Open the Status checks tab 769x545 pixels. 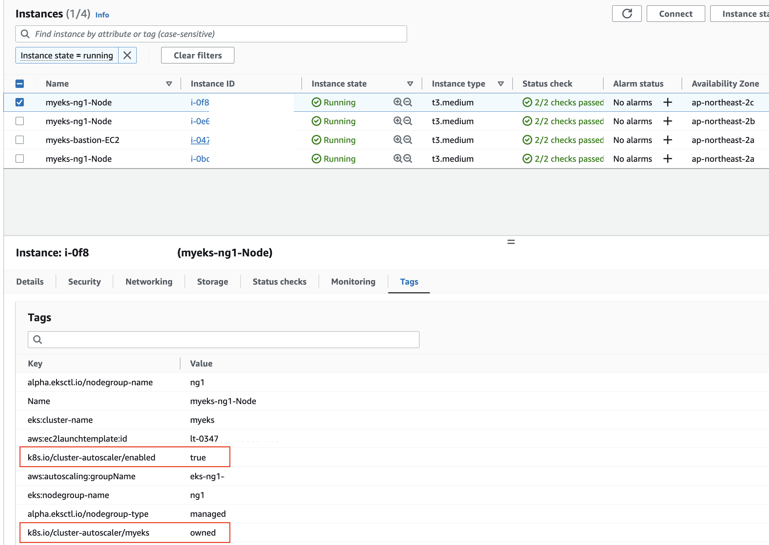(x=279, y=282)
